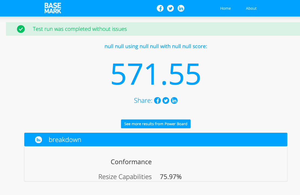Click the breakdown bar chart icon
Image resolution: width=300 pixels, height=195 pixels.
(39, 140)
